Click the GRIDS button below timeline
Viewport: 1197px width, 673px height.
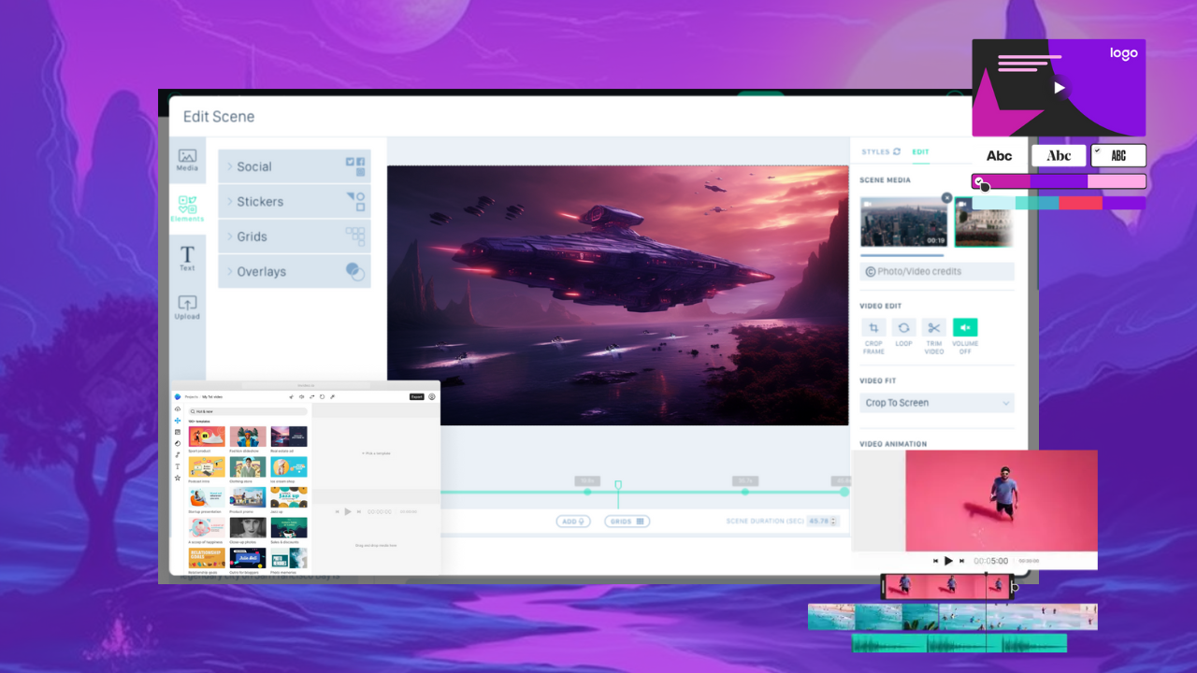point(627,522)
